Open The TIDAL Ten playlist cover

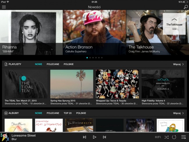point(26,84)
